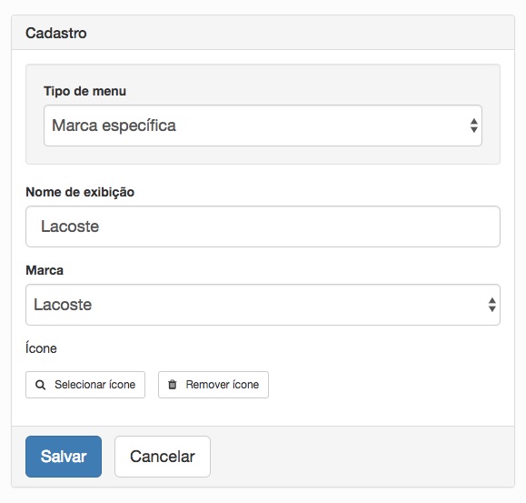Click the 'Marca' field label

[x=45, y=271]
